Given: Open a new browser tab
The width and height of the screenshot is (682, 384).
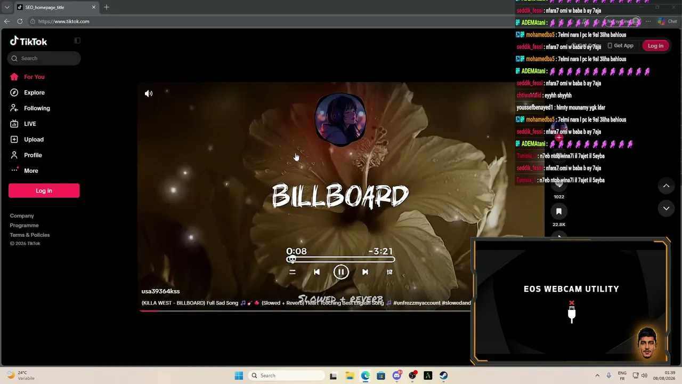Looking at the screenshot, I should 107,7.
